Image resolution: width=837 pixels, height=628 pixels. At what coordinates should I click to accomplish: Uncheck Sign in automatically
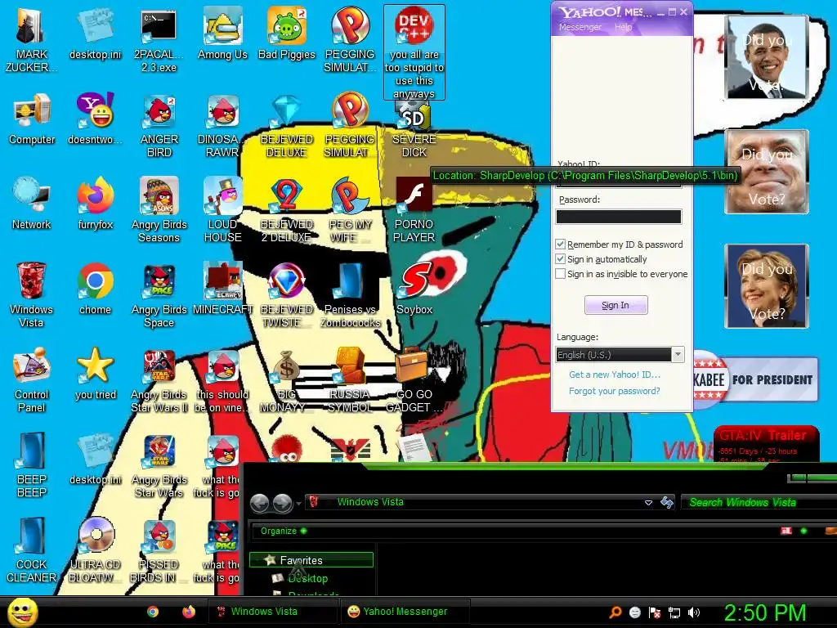coord(560,259)
